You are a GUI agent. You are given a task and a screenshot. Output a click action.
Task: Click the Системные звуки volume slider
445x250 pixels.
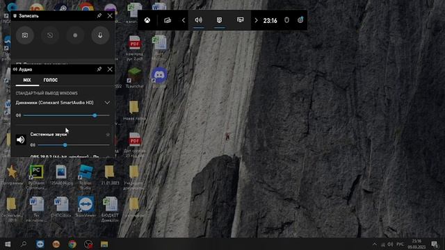74,145
